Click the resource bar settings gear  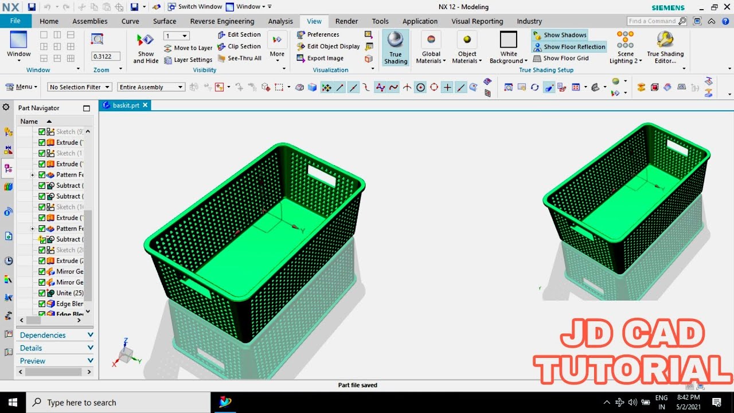pyautogui.click(x=6, y=107)
